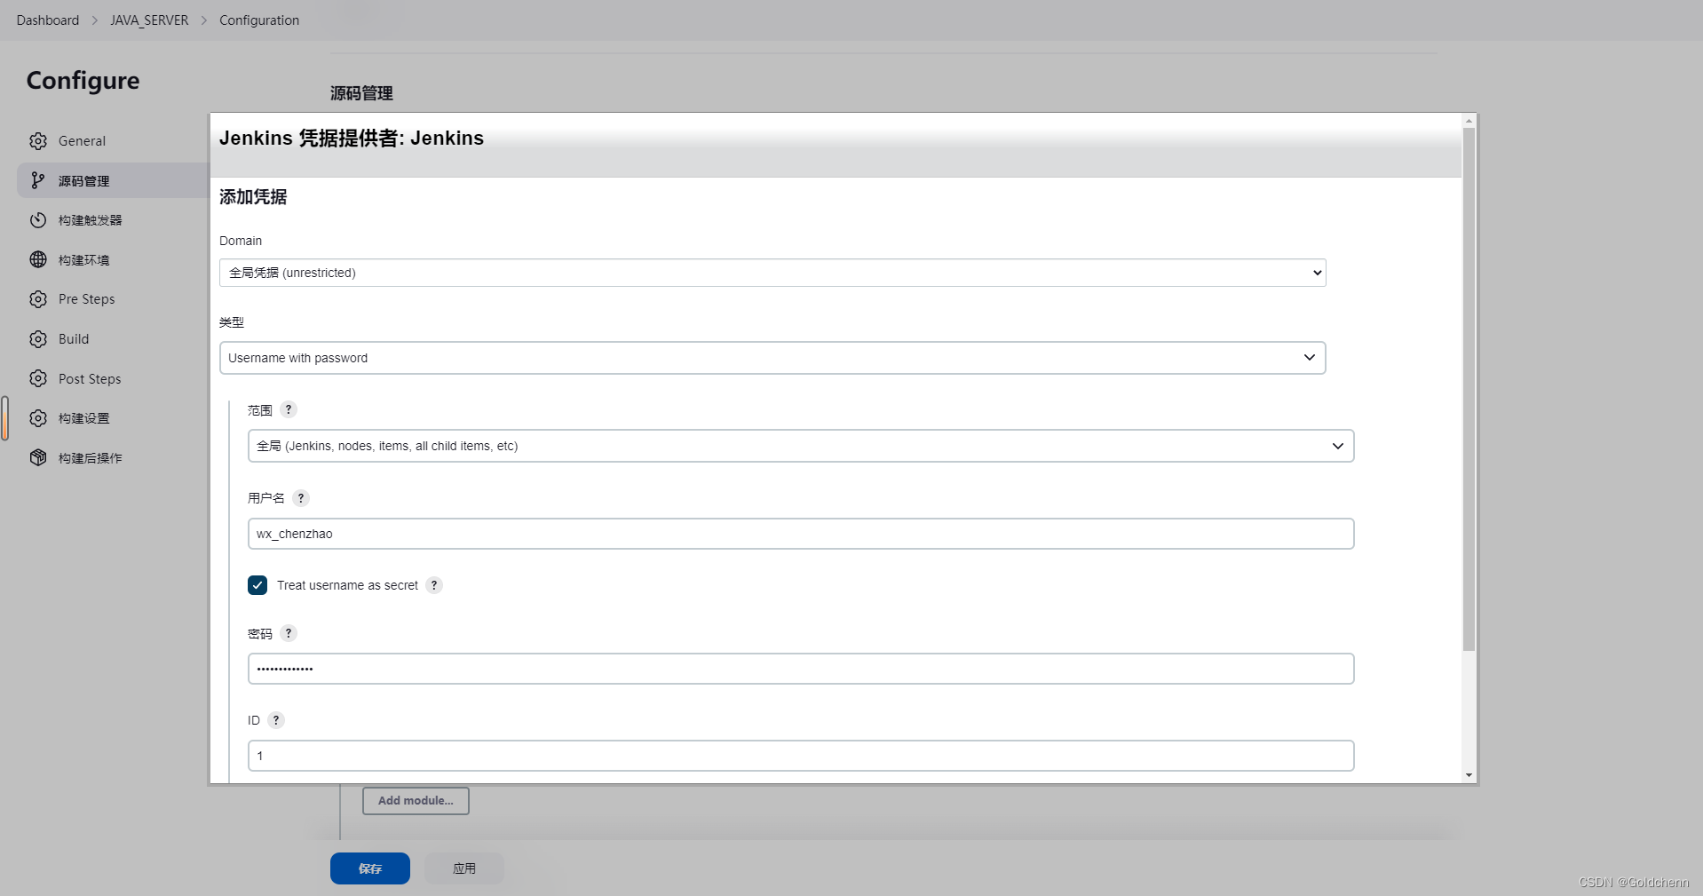Uncheck Treat username as secret checkbox
The height and width of the screenshot is (896, 1703).
[257, 585]
